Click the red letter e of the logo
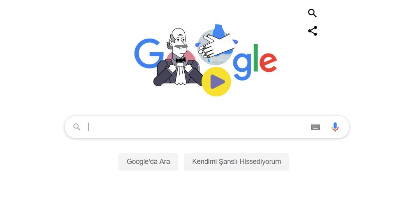399x224 pixels. 268,62
